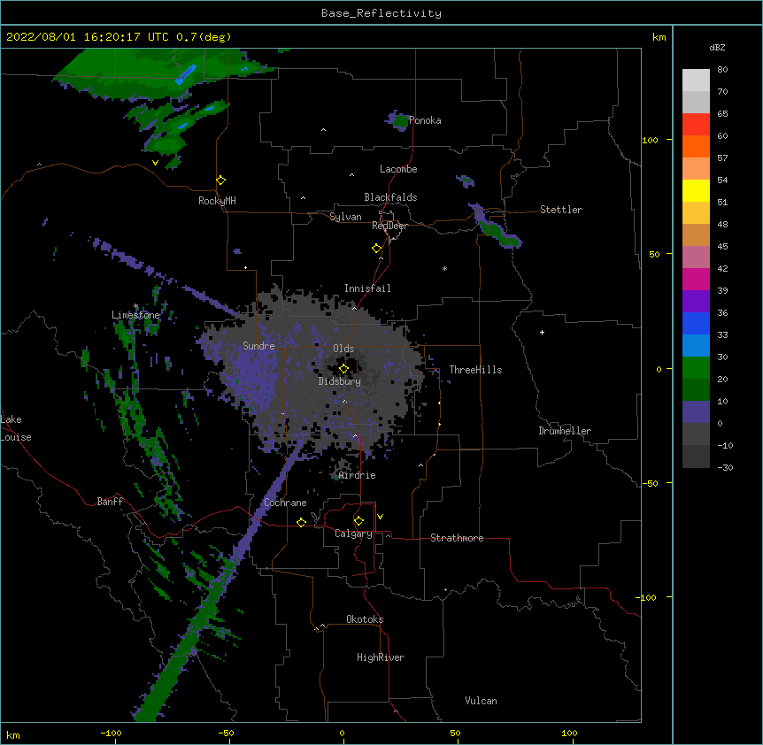Select the red 65 dBZ color swatch
The width and height of the screenshot is (763, 745).
point(696,124)
